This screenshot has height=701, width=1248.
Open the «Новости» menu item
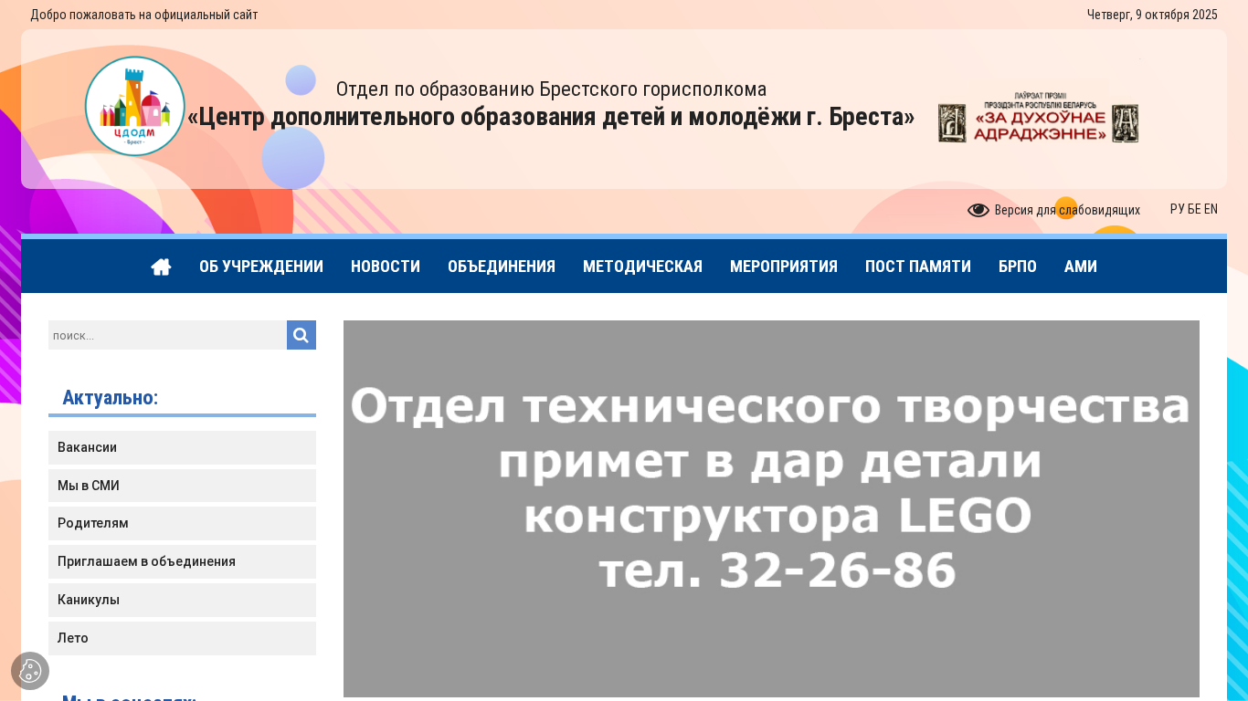click(x=386, y=267)
